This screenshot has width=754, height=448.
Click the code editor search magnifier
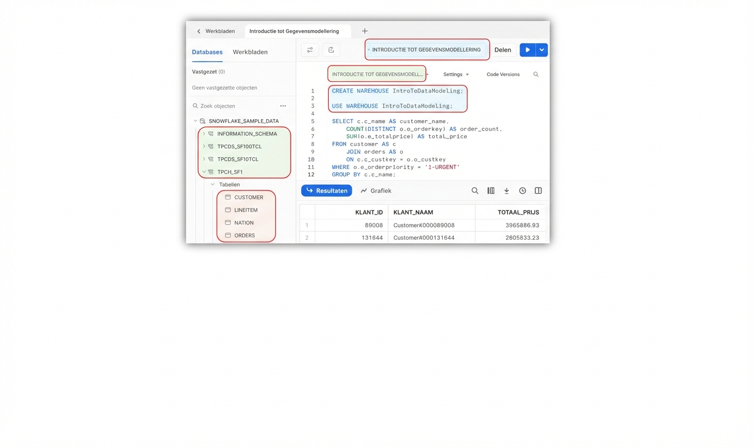click(x=536, y=74)
